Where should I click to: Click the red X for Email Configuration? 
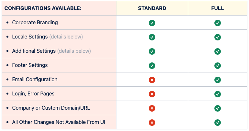[152, 80]
